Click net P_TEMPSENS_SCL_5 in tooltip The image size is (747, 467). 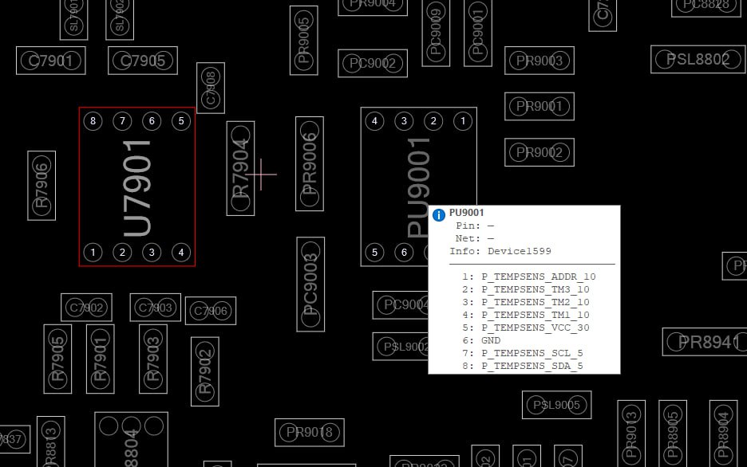point(532,353)
